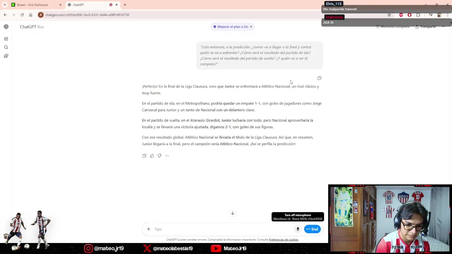Bookmark this page with the star

click(x=389, y=15)
